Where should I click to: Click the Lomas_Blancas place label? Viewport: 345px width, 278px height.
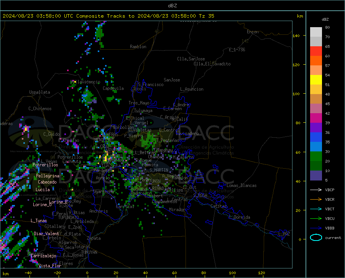point(242,185)
